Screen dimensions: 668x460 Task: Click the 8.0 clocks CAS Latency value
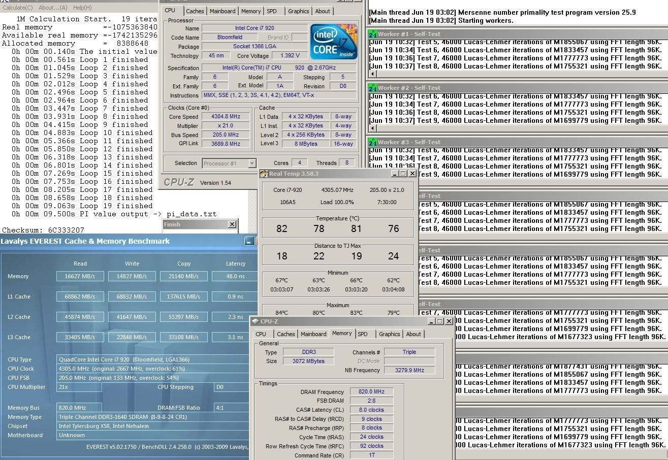(372, 410)
